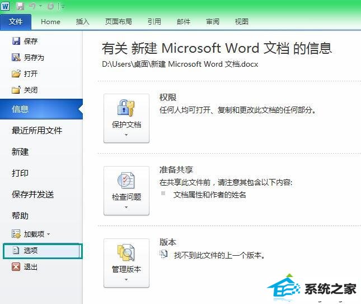The width and height of the screenshot is (361, 304).
Task: Click the Word application icon in title bar
Action: tap(5, 6)
